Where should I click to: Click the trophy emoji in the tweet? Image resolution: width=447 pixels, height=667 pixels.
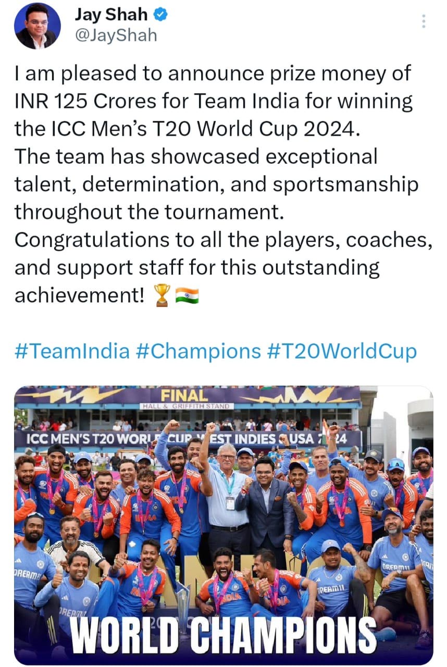163,296
